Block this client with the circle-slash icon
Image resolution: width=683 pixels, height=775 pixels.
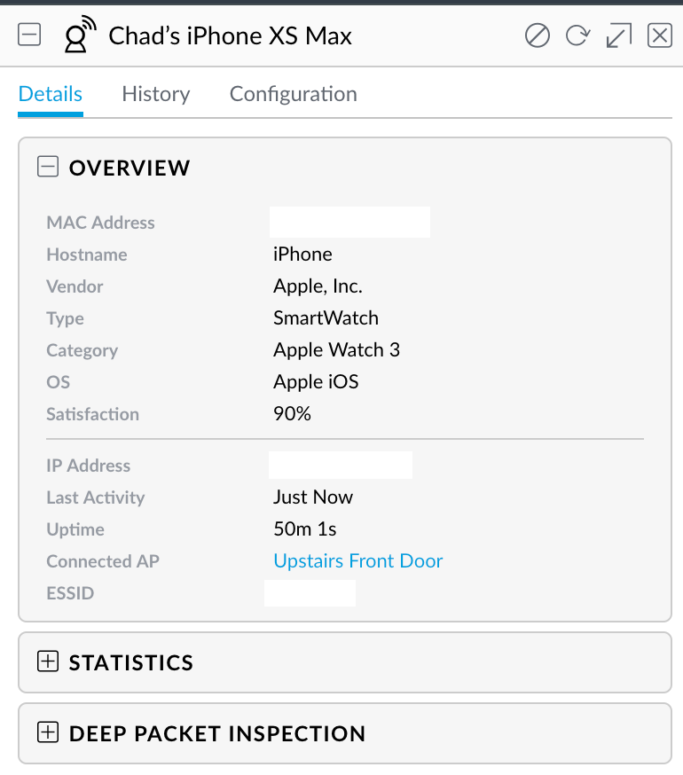coord(538,35)
